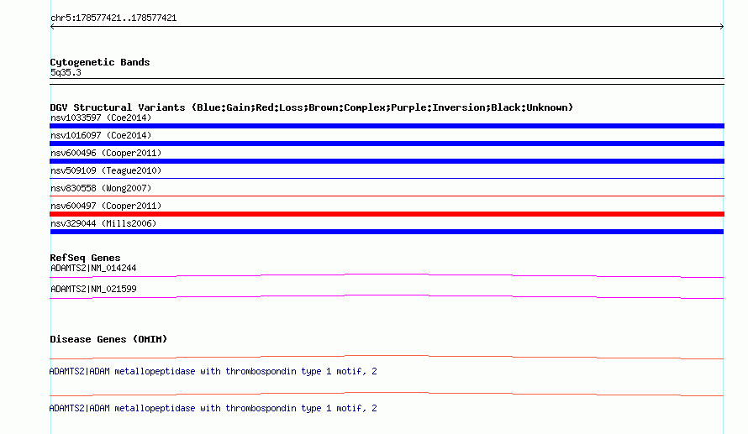Click the blue bar under nsv329044
The width and height of the screenshot is (748, 434).
387,232
